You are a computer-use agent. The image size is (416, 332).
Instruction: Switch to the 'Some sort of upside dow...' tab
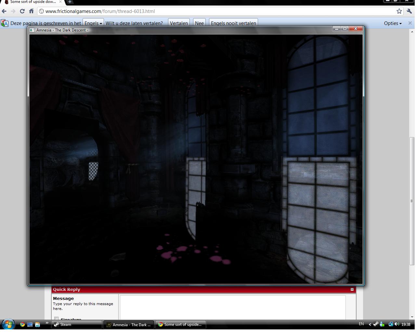32,2
